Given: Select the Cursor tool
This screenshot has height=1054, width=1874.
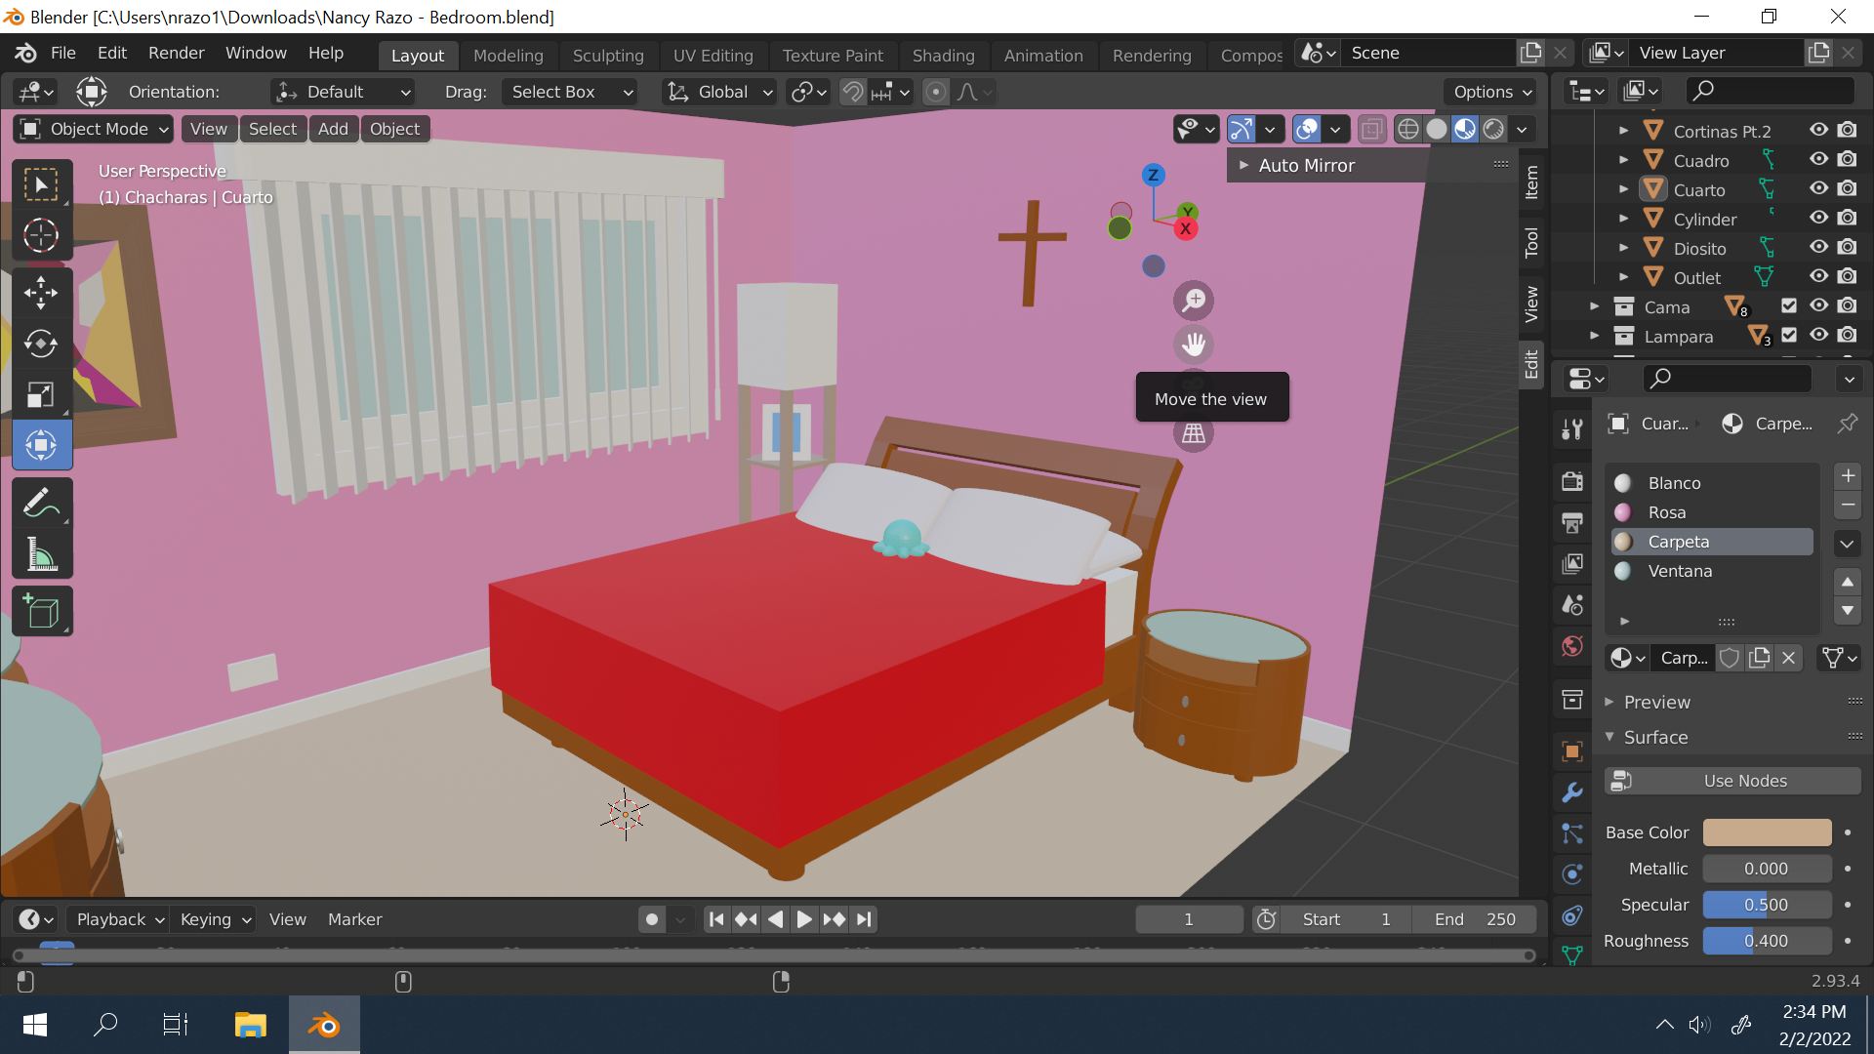Looking at the screenshot, I should click(41, 235).
